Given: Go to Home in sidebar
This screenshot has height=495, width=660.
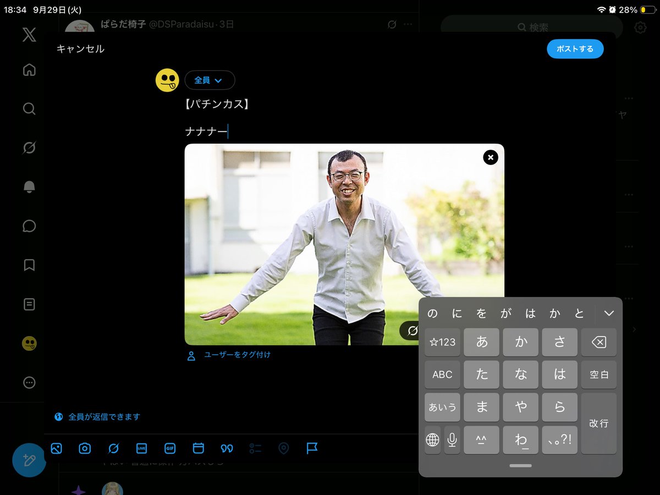Looking at the screenshot, I should 29,70.
